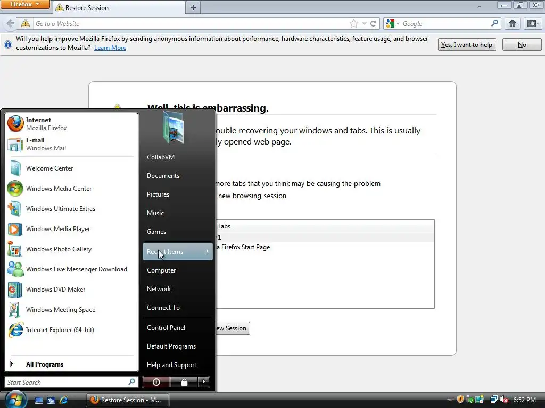Open Mozilla Firefox from the Start menu
The width and height of the screenshot is (545, 408).
pos(71,124)
